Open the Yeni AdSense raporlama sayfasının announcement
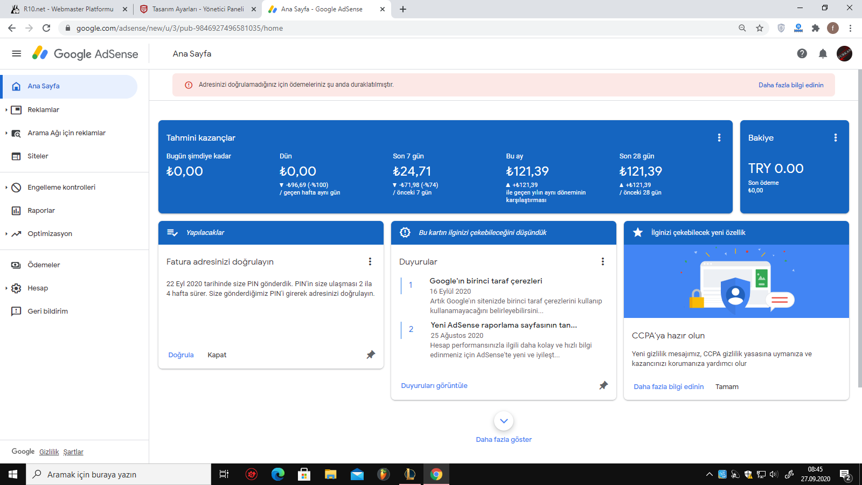Viewport: 862px width, 485px height. tap(504, 325)
